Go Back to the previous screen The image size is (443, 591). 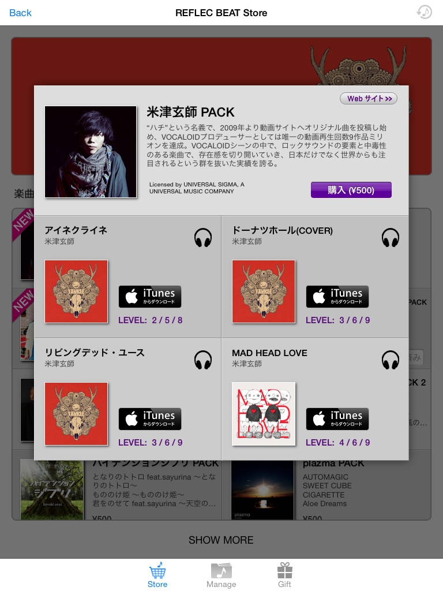(20, 13)
